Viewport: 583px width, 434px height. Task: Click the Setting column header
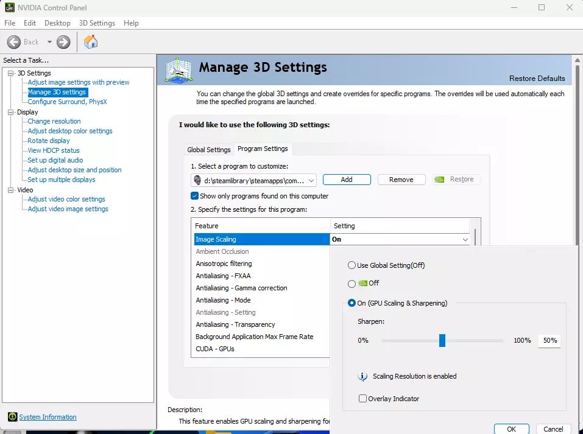click(400, 226)
